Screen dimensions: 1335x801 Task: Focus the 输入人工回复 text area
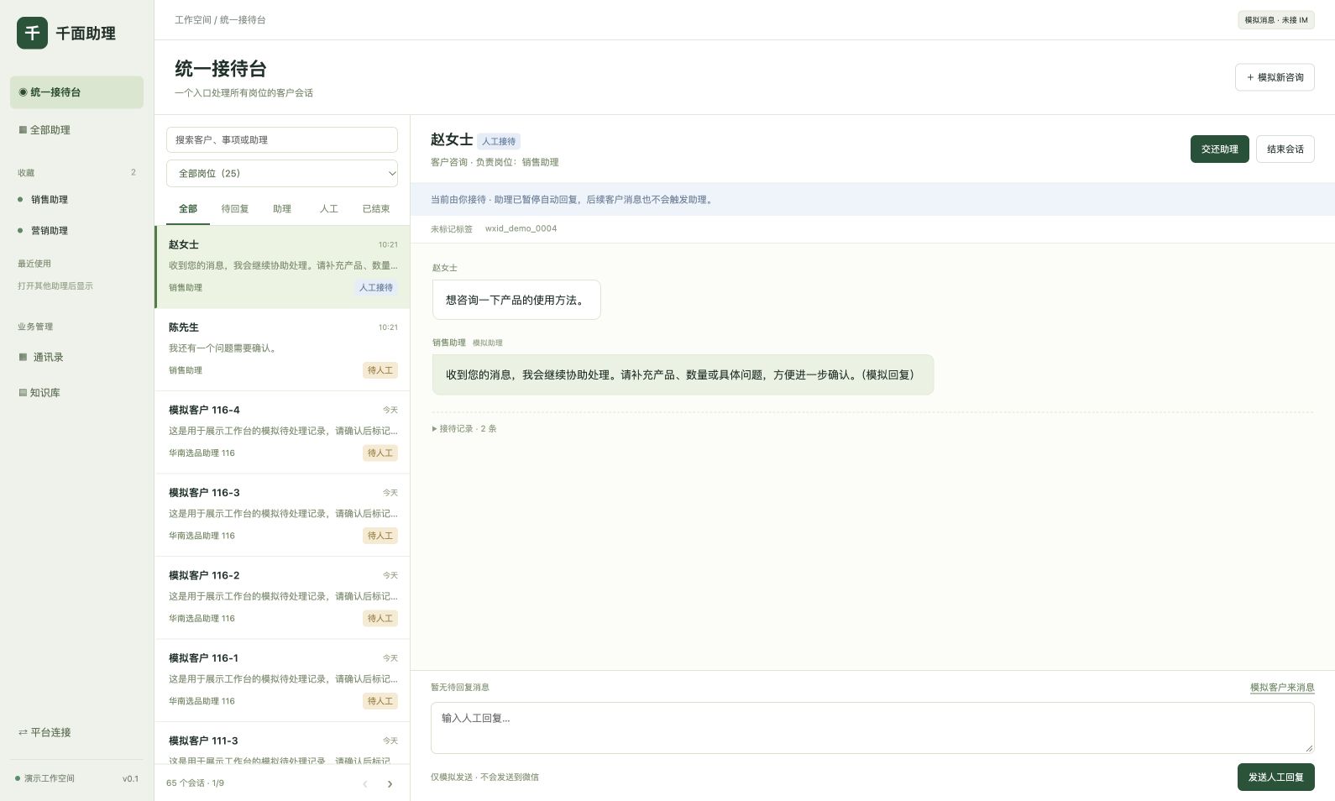click(x=872, y=728)
